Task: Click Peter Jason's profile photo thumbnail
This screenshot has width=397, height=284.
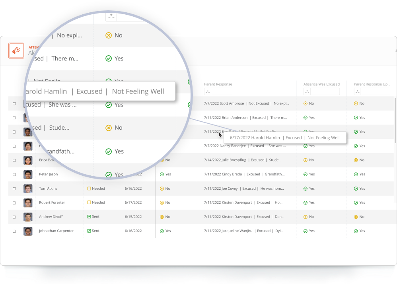Action: (x=28, y=174)
